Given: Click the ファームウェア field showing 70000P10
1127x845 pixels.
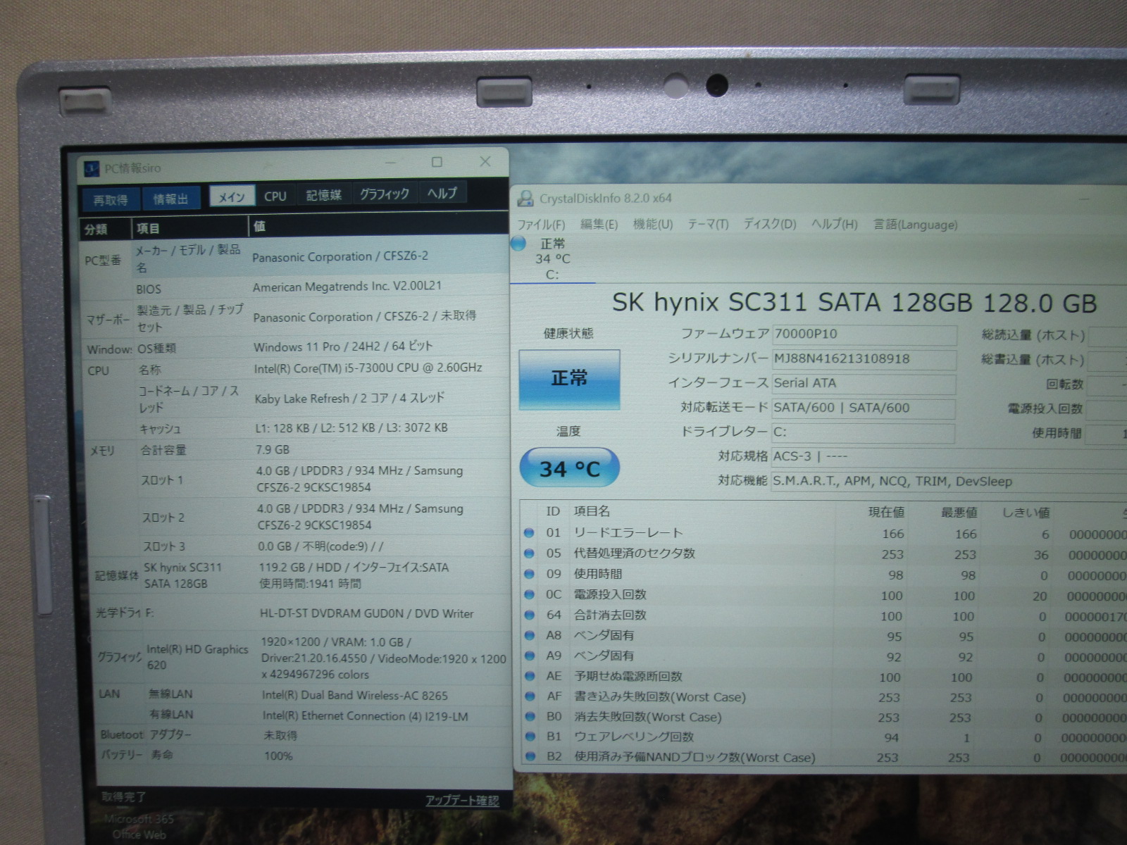Looking at the screenshot, I should point(865,334).
